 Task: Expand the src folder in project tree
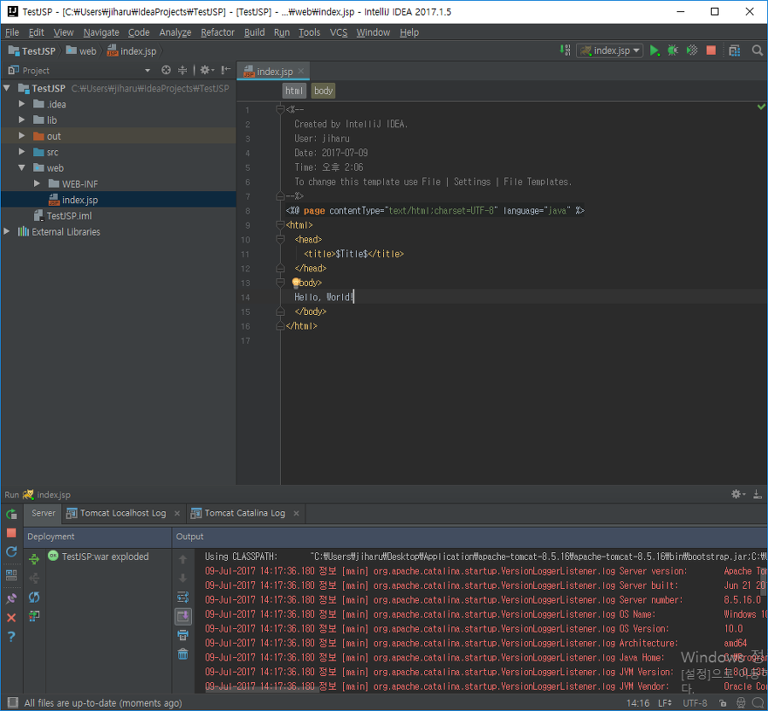(21, 152)
